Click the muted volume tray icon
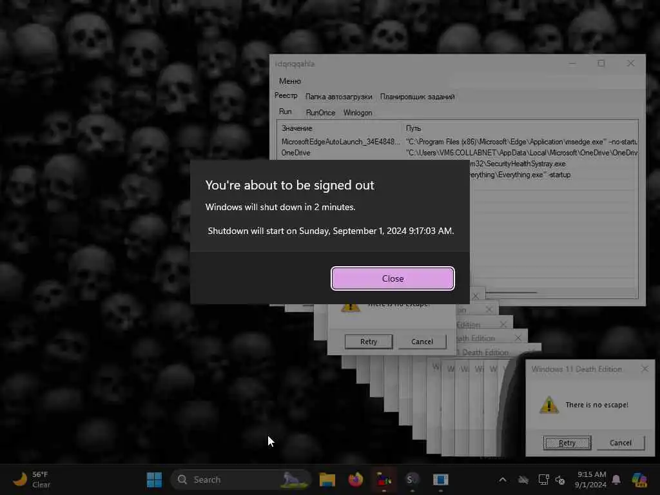Viewport: 660px width, 495px height. 560,480
